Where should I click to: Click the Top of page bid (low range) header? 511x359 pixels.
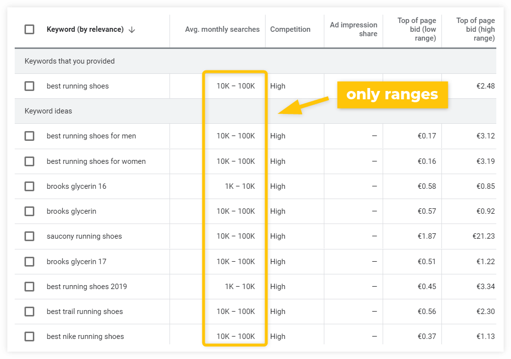417,29
